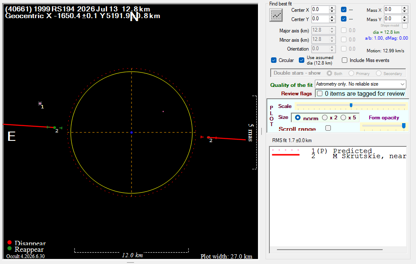Click the Center Y value field
The image size is (416, 264).
320,19
